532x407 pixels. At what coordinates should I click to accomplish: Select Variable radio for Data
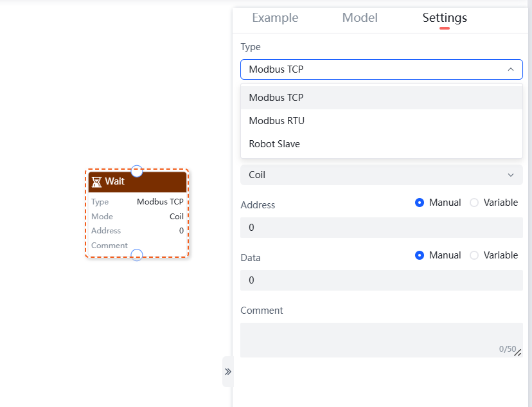[x=474, y=255]
